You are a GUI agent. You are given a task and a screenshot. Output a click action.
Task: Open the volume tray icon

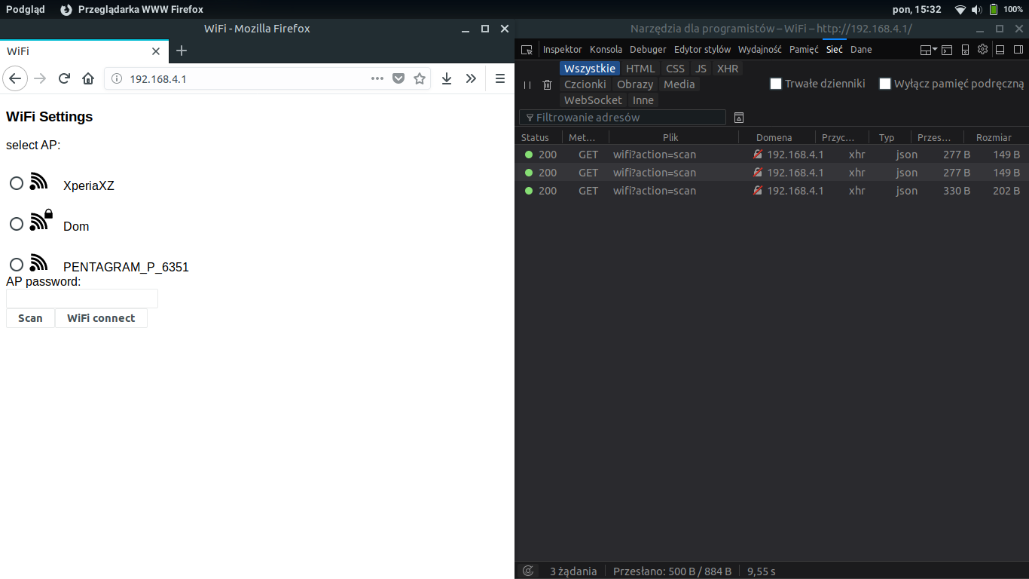click(976, 10)
